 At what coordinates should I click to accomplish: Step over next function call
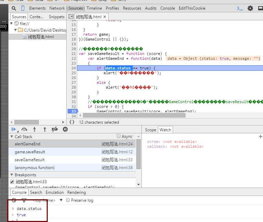coord(24,129)
